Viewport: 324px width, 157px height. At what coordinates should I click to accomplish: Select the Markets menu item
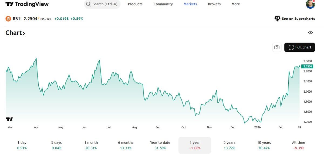pyautogui.click(x=190, y=4)
